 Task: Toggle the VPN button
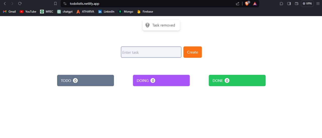tap(307, 4)
